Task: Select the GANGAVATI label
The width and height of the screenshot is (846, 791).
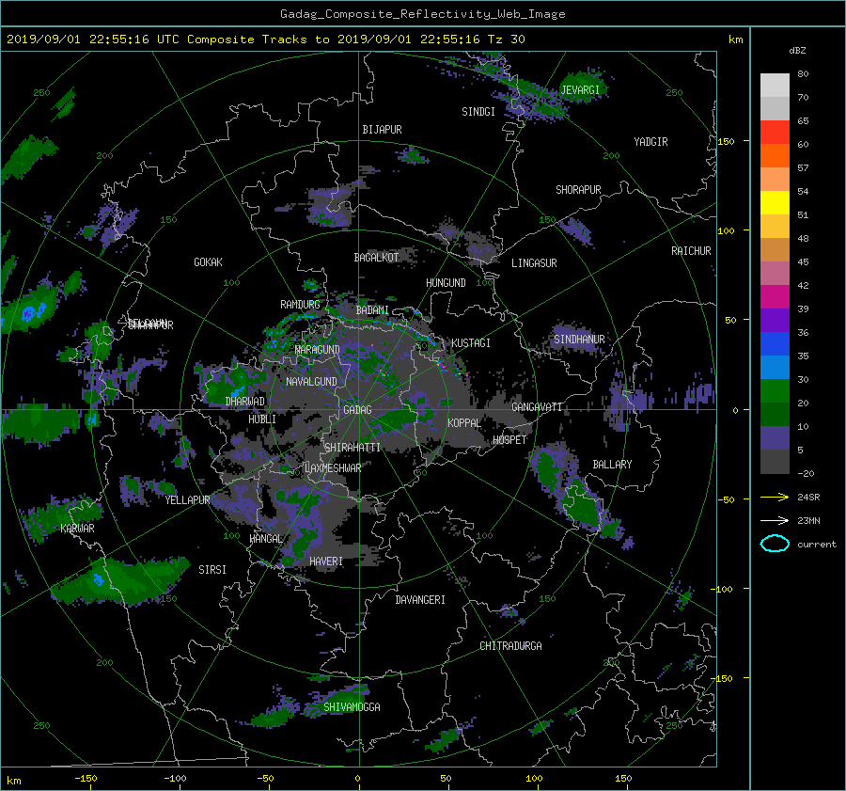Action: click(537, 407)
